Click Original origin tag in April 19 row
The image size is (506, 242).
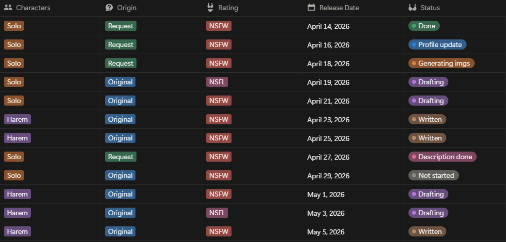(120, 82)
